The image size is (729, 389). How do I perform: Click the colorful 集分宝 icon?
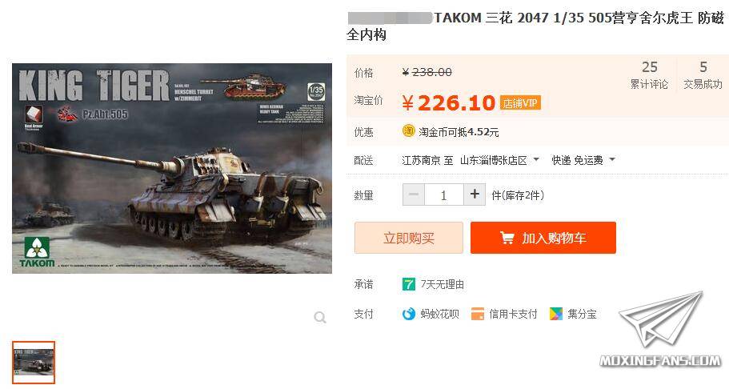(x=555, y=314)
